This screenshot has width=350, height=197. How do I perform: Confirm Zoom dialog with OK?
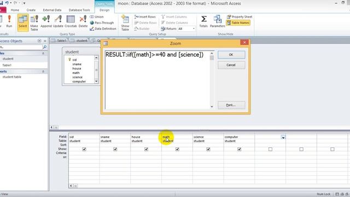(x=231, y=55)
